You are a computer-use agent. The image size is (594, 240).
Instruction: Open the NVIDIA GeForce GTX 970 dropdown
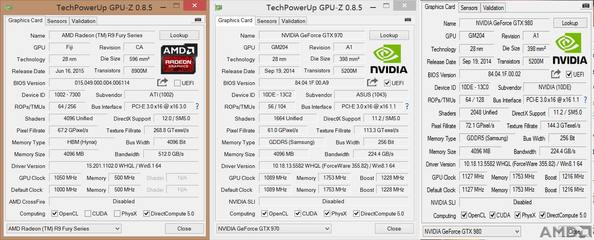pyautogui.click(x=274, y=229)
